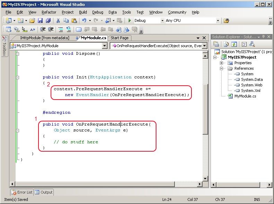Open the Refactor menu

[49, 12]
